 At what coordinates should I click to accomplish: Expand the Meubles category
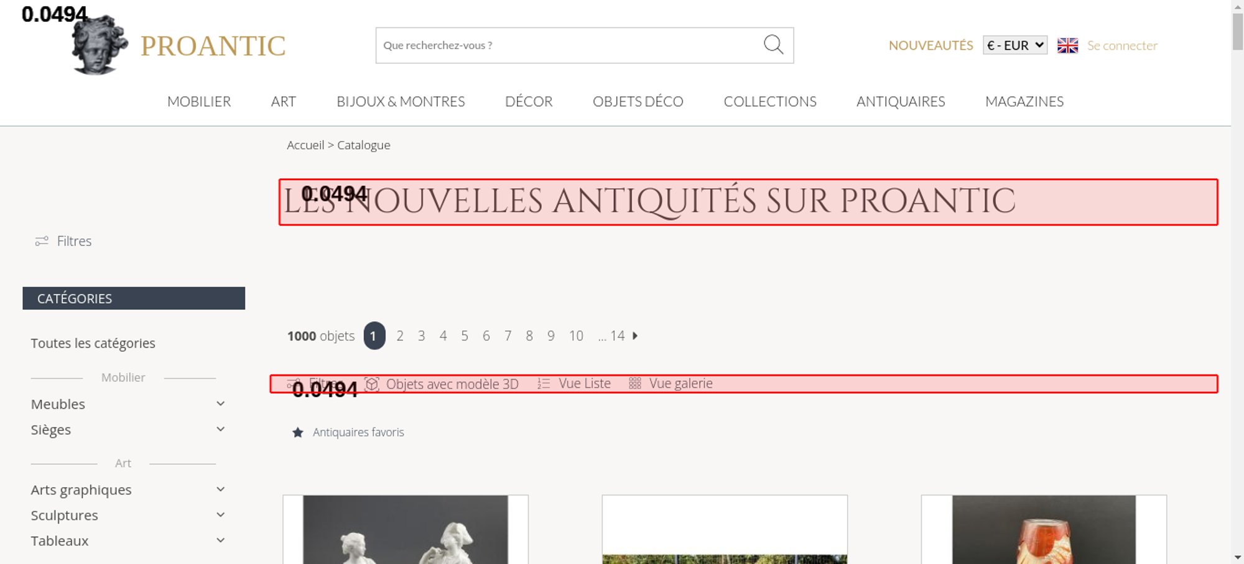tap(220, 404)
